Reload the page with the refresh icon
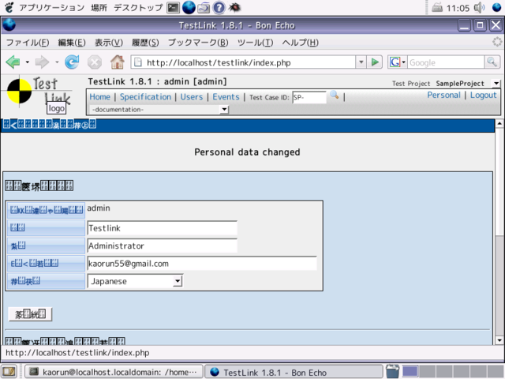 pyautogui.click(x=72, y=62)
